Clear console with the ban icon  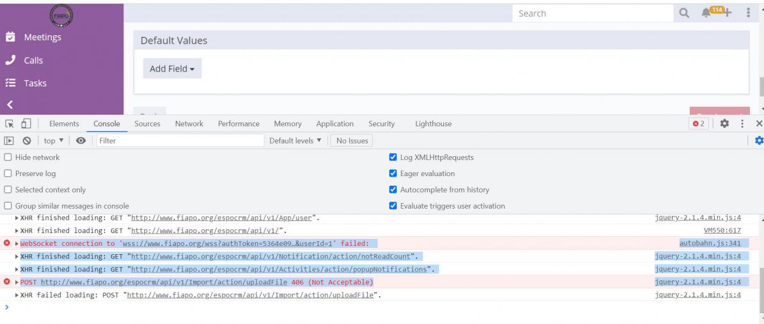(x=27, y=140)
